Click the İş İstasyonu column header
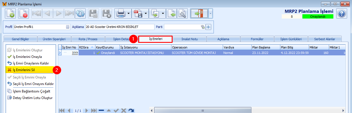 [x=145, y=47]
